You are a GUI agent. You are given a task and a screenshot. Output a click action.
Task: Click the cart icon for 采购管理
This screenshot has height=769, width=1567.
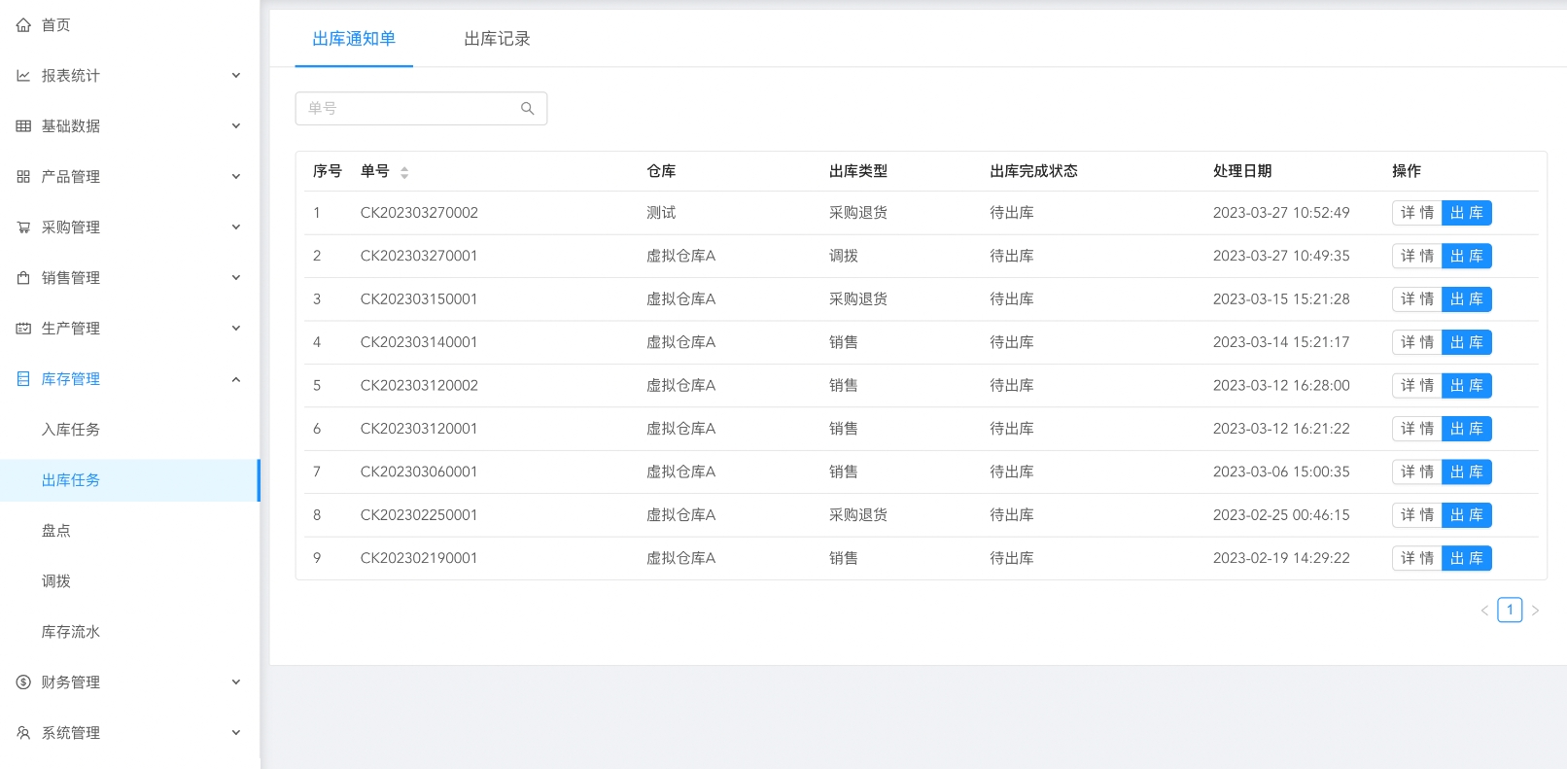click(x=23, y=227)
